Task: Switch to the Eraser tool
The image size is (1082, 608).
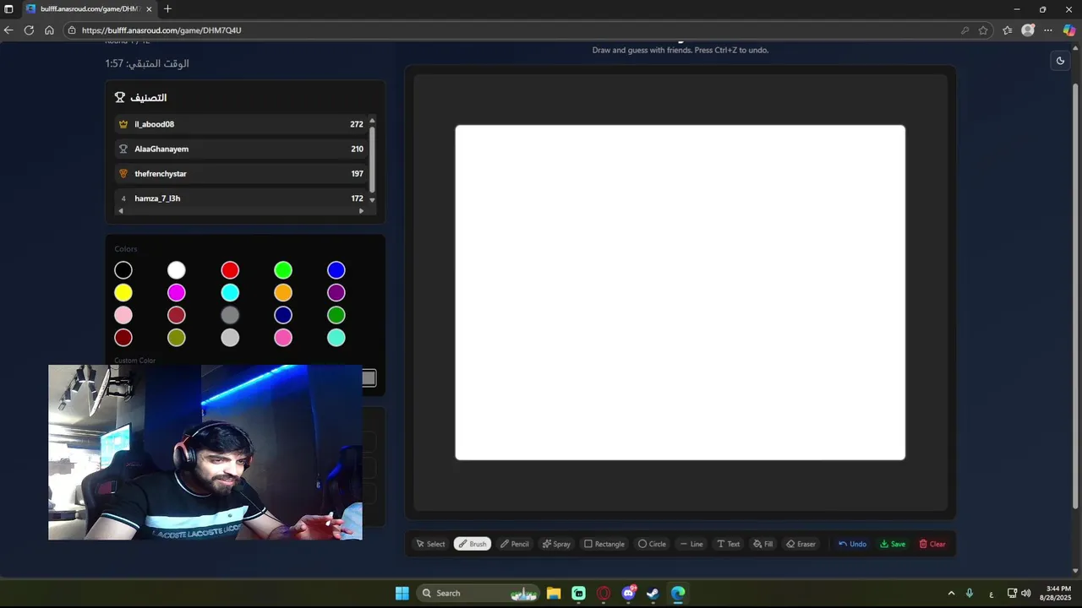Action: point(801,544)
